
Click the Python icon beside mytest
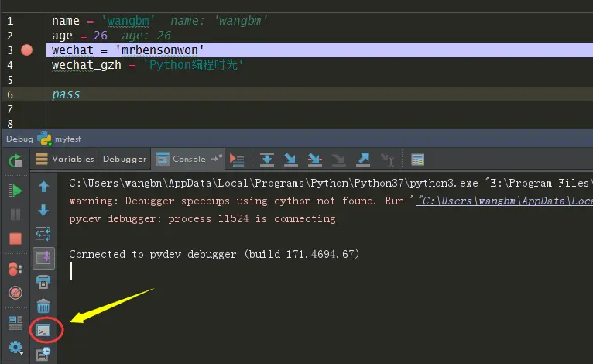click(44, 139)
